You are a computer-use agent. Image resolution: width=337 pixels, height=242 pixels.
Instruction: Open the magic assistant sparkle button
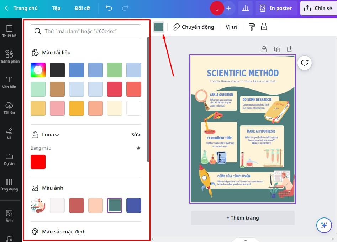(x=324, y=225)
